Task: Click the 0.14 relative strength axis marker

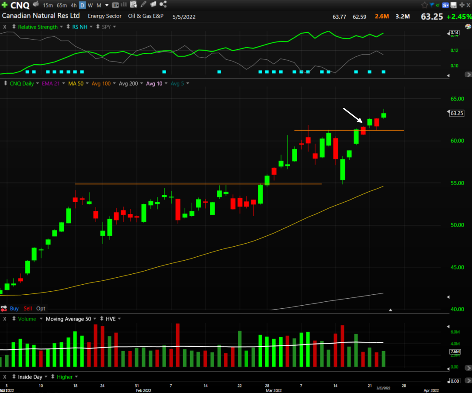Action: coord(454,32)
